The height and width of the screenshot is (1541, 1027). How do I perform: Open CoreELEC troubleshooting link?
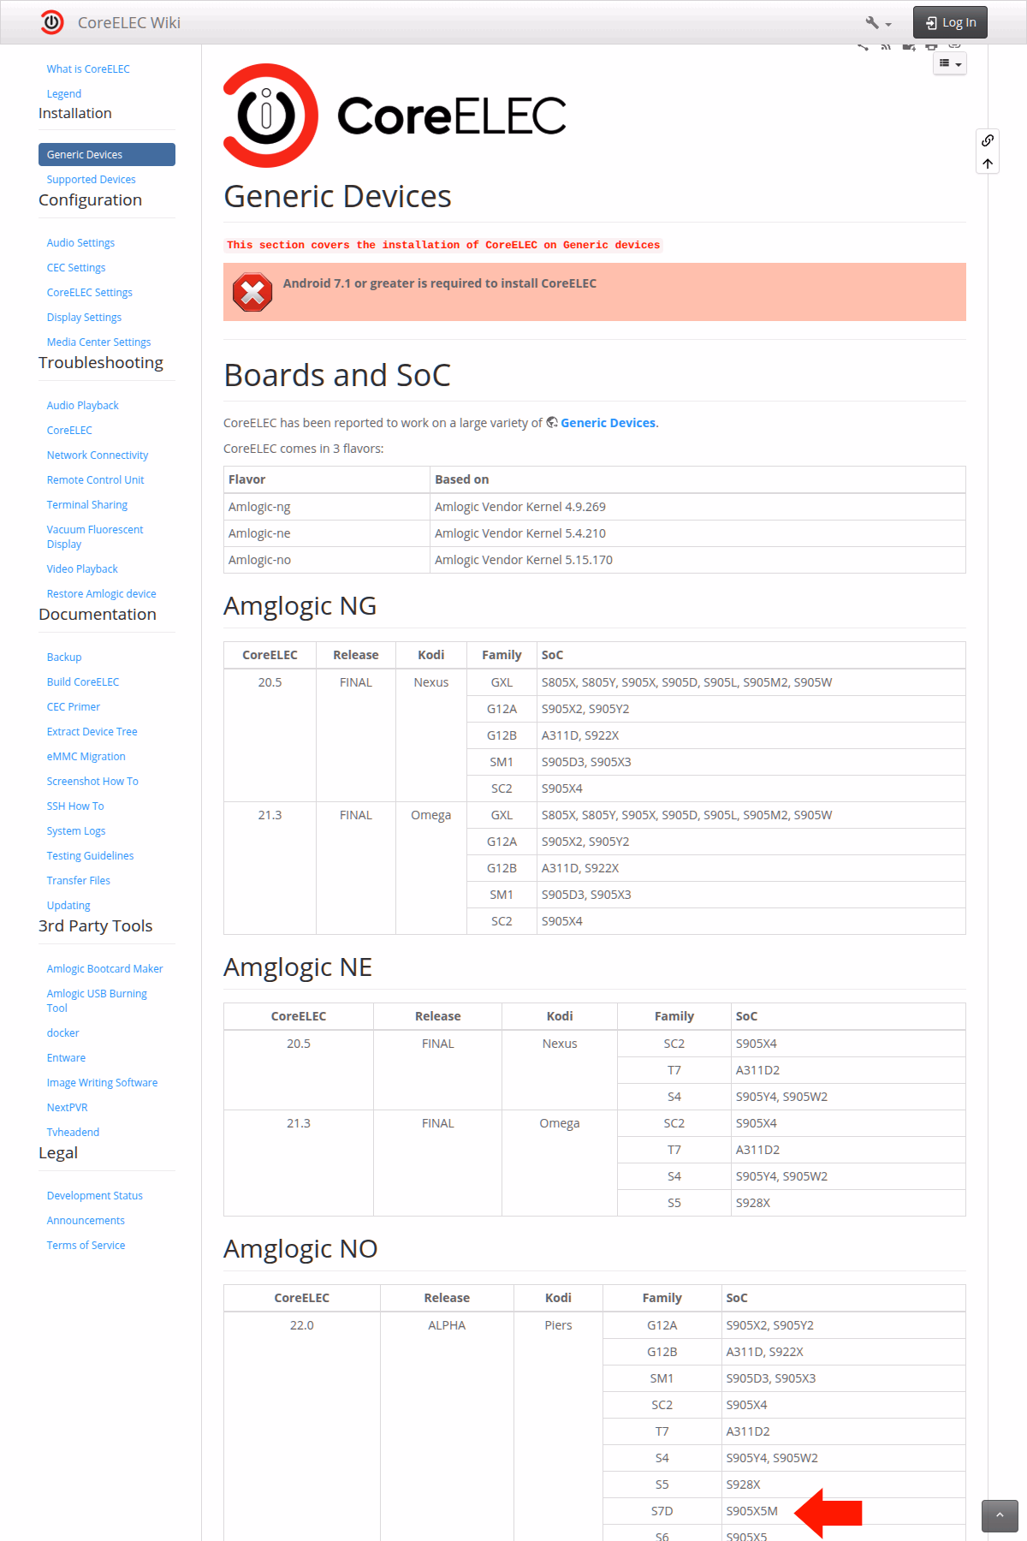(x=69, y=431)
